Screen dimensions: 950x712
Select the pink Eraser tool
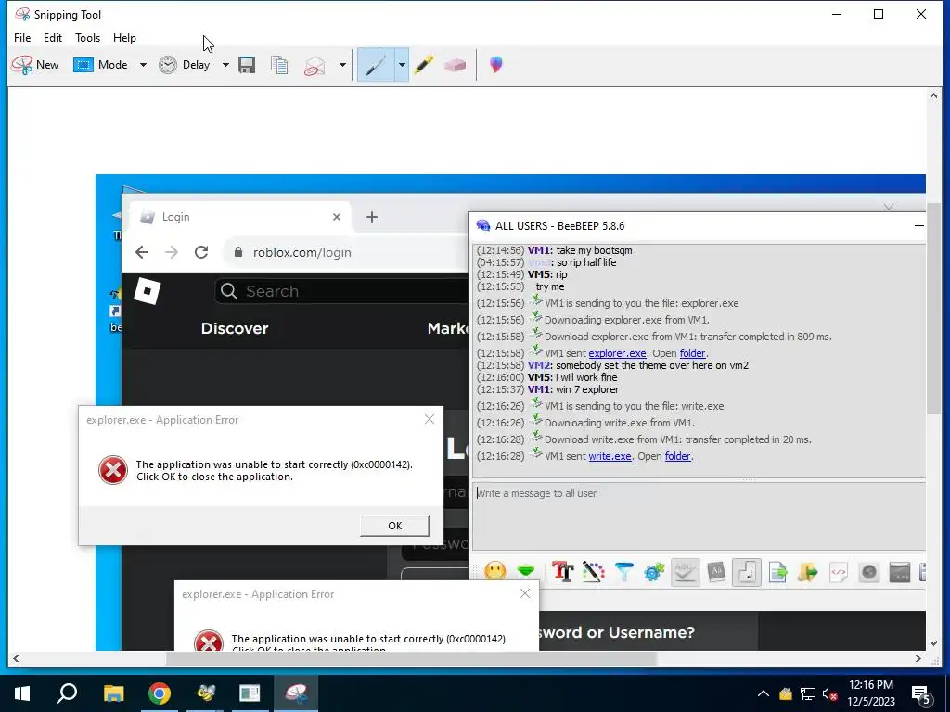click(455, 65)
